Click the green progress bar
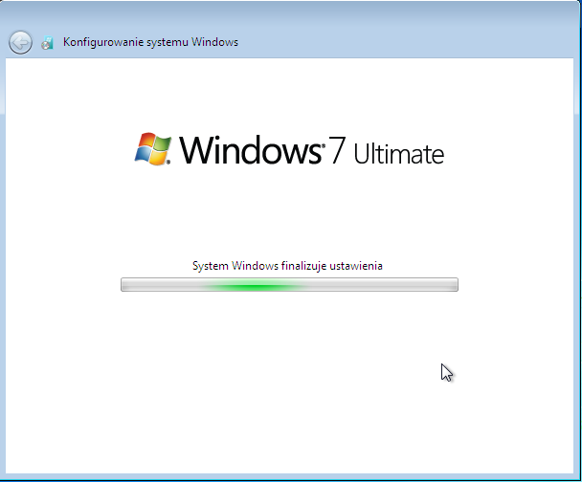Viewport: 582px width, 482px height. (x=289, y=285)
